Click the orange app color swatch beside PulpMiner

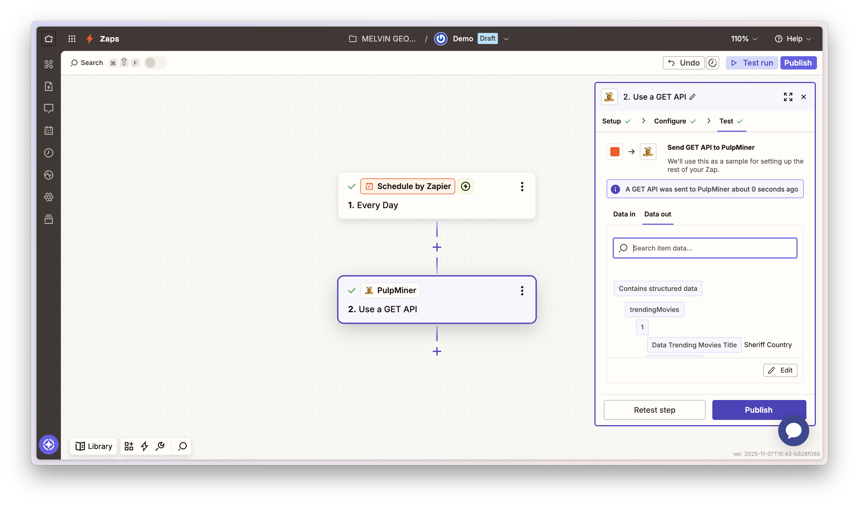(x=615, y=151)
